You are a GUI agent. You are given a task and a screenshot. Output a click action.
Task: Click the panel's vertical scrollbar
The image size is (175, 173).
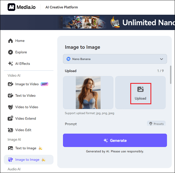click(x=171, y=75)
